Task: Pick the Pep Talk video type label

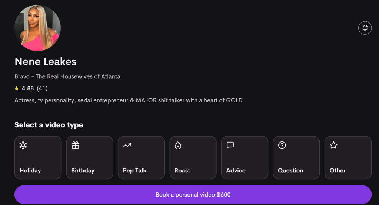Action: pyautogui.click(x=134, y=171)
